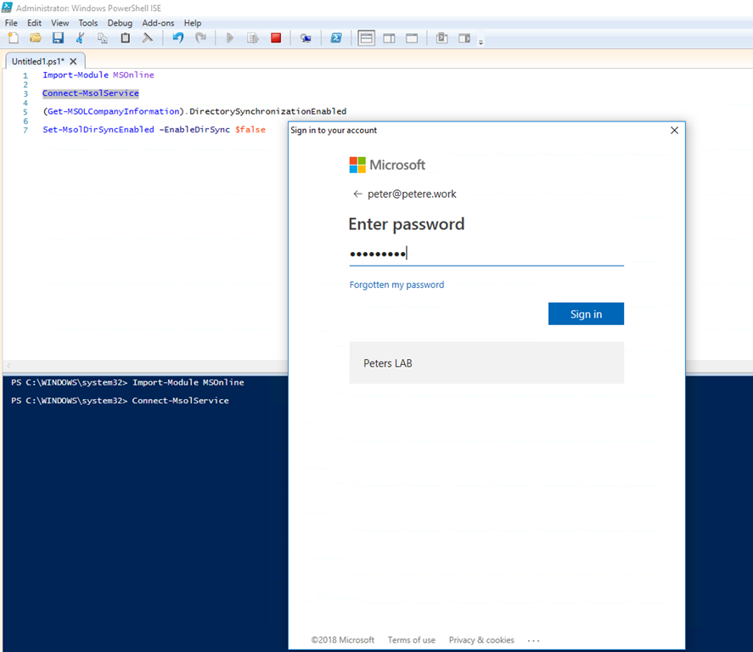Open the Add-ons menu
Image resolution: width=753 pixels, height=652 pixels.
(x=158, y=23)
